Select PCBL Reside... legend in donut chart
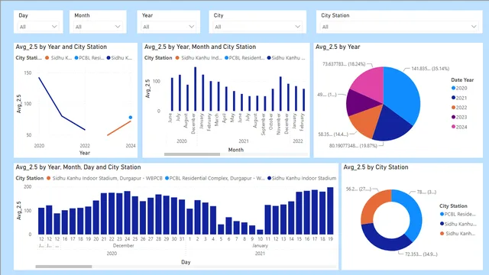The height and width of the screenshot is (275, 489). click(x=458, y=214)
